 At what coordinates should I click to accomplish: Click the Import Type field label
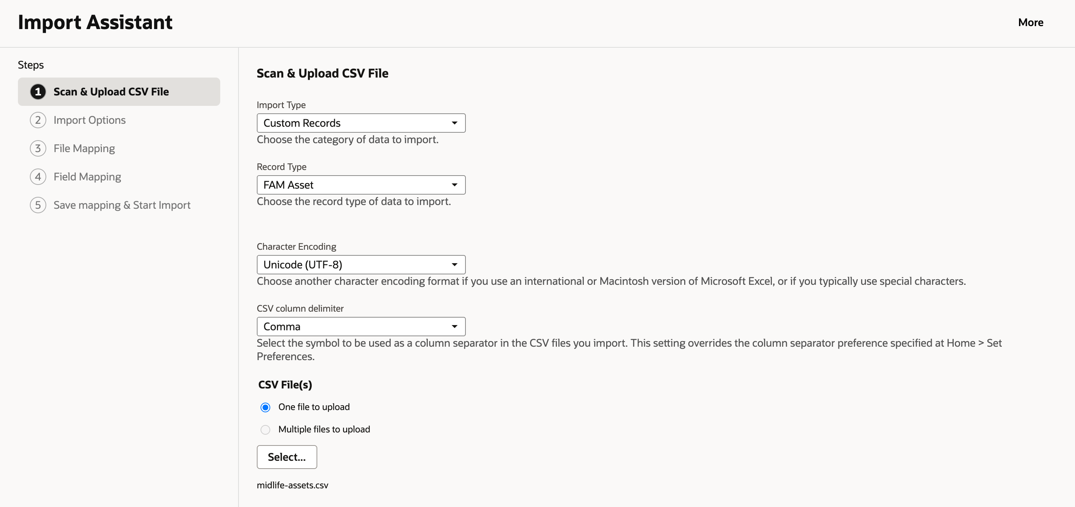pos(281,105)
